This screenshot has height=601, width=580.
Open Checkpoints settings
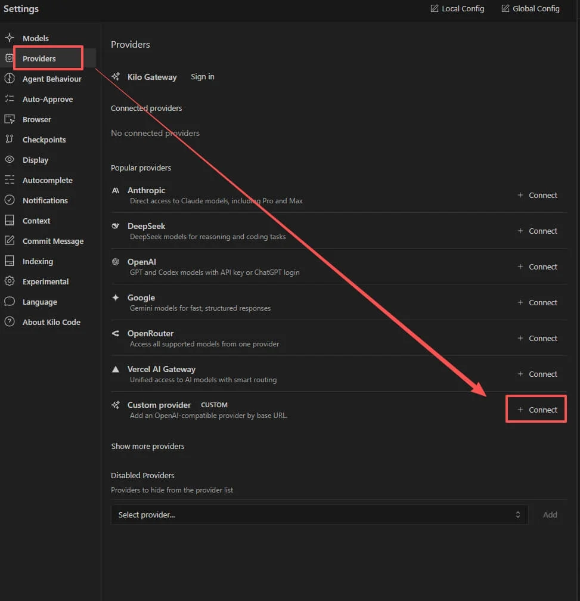click(44, 140)
